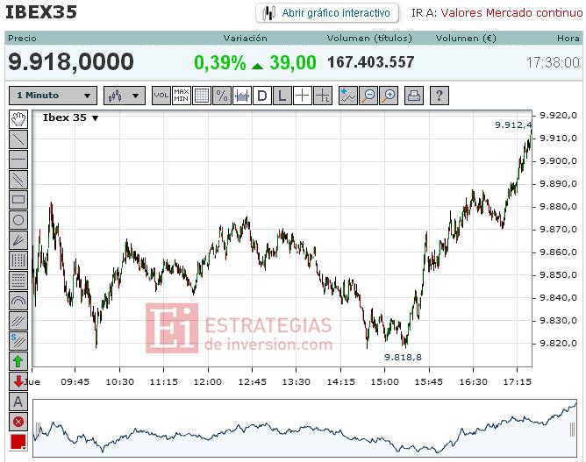Click the left handle of range navigator
Screen dimensions: 586x462
pyautogui.click(x=38, y=430)
